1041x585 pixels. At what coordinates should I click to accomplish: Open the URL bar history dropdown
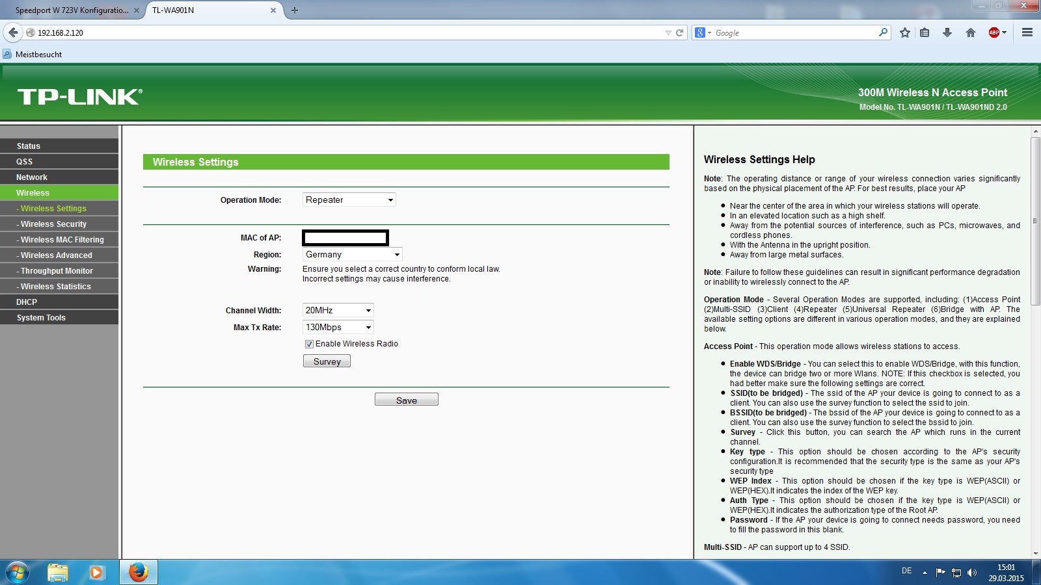668,32
